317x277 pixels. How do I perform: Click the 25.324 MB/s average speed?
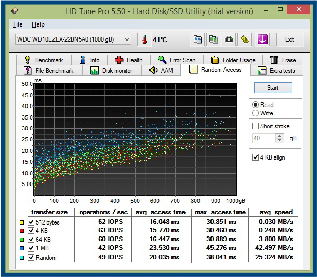[274, 257]
